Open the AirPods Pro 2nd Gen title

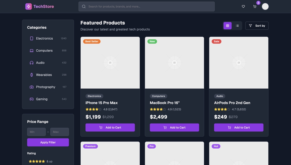pyautogui.click(x=232, y=103)
